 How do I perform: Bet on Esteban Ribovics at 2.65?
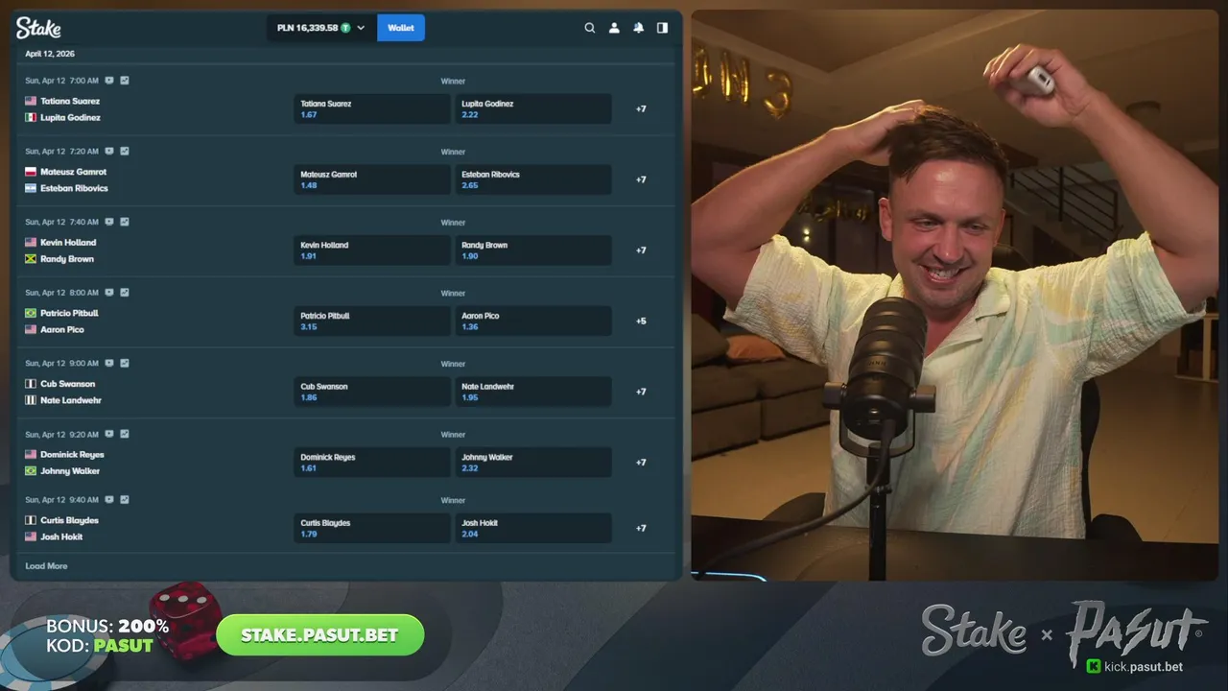[x=533, y=179]
